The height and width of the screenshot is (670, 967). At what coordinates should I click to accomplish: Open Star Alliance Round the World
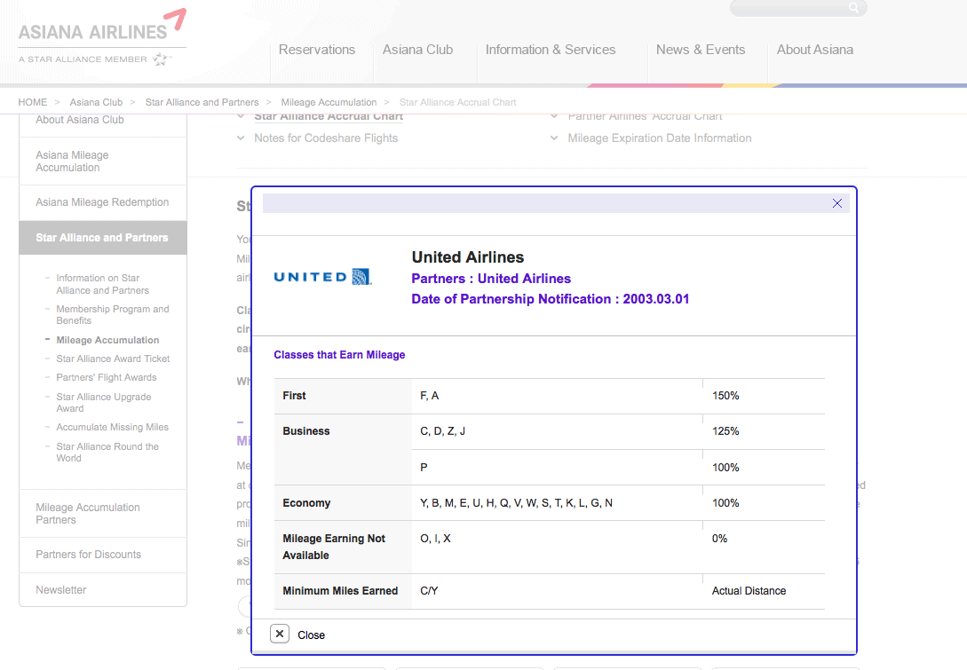[x=107, y=452]
